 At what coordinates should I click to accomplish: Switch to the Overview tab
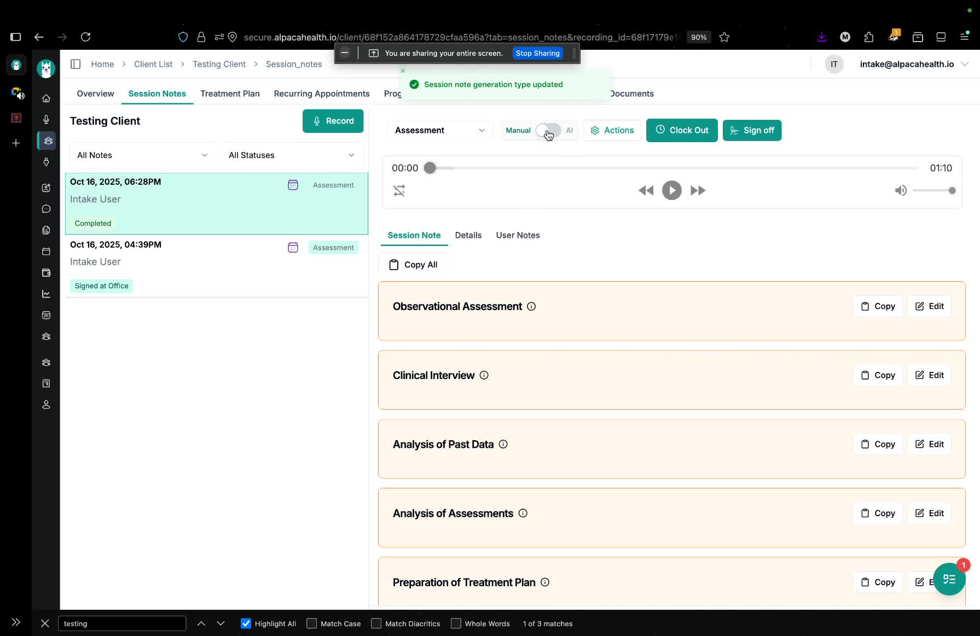click(x=95, y=94)
